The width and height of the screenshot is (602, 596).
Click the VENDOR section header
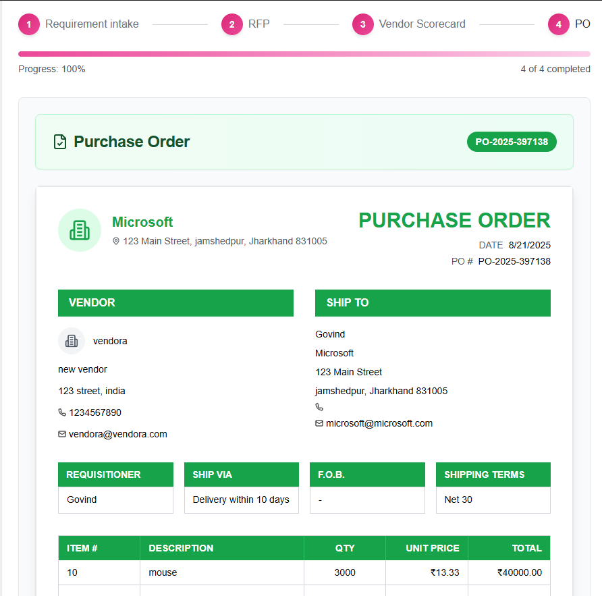pyautogui.click(x=175, y=303)
